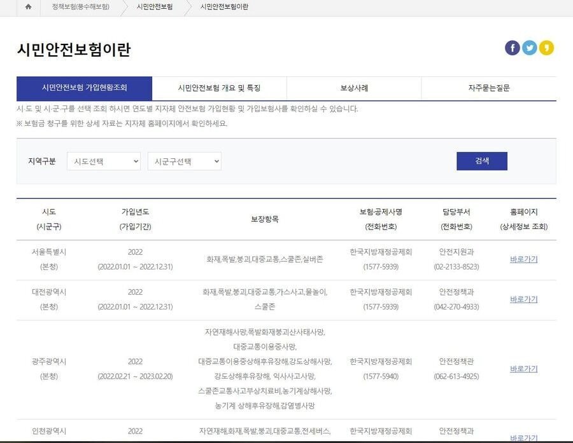This screenshot has width=573, height=443.
Task: Click the 담당부서 column header
Action: (x=456, y=219)
